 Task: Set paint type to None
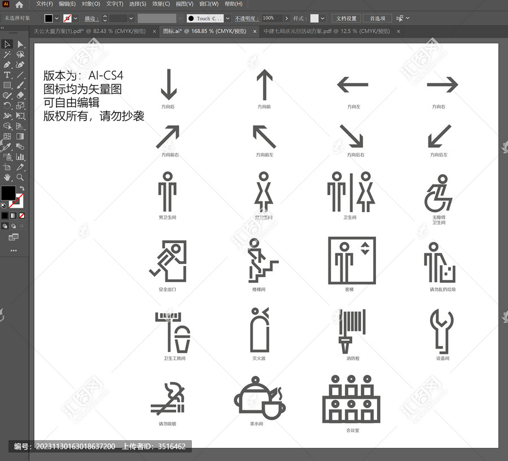click(x=21, y=216)
